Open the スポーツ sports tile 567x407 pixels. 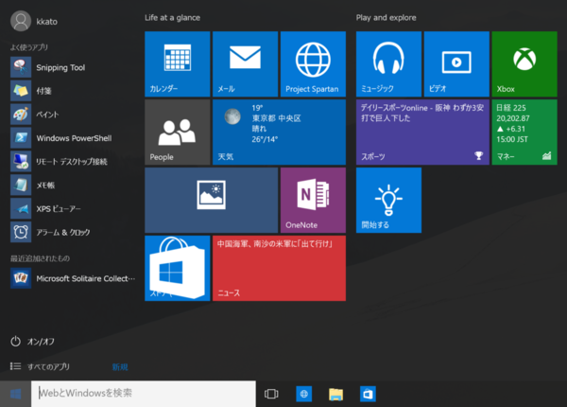(x=422, y=133)
